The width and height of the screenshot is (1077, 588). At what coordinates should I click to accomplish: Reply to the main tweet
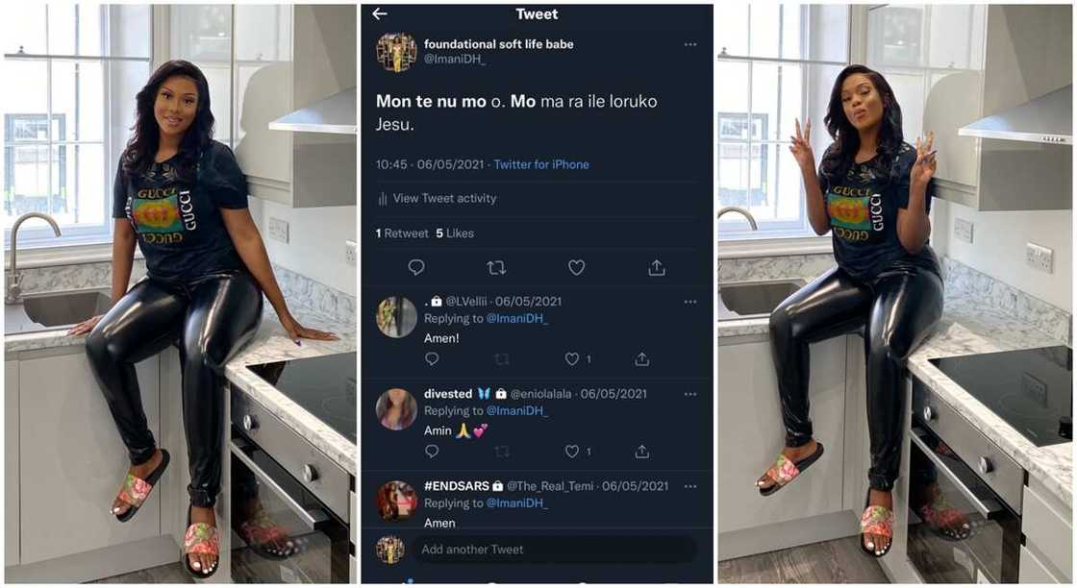click(416, 267)
